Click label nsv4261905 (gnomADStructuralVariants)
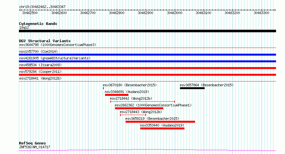The width and height of the screenshot is (285, 154). click(55, 58)
